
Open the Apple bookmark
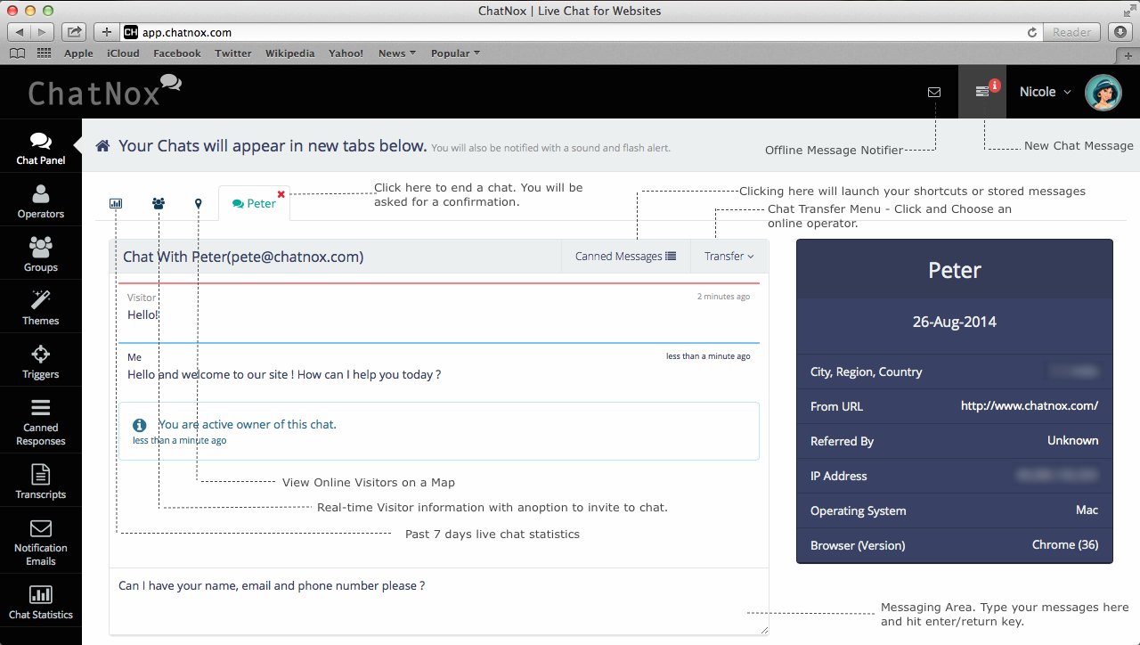pyautogui.click(x=78, y=53)
